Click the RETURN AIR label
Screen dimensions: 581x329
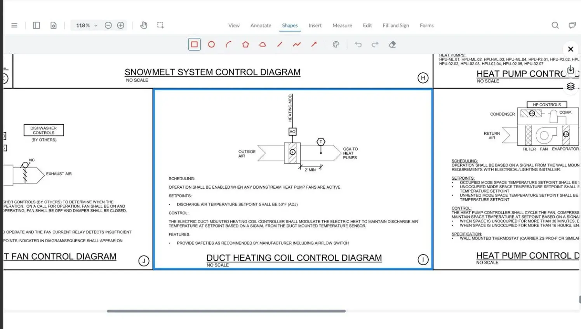tap(492, 135)
